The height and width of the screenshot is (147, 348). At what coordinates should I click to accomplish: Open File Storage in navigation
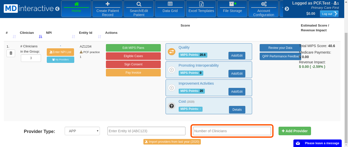pyautogui.click(x=232, y=9)
